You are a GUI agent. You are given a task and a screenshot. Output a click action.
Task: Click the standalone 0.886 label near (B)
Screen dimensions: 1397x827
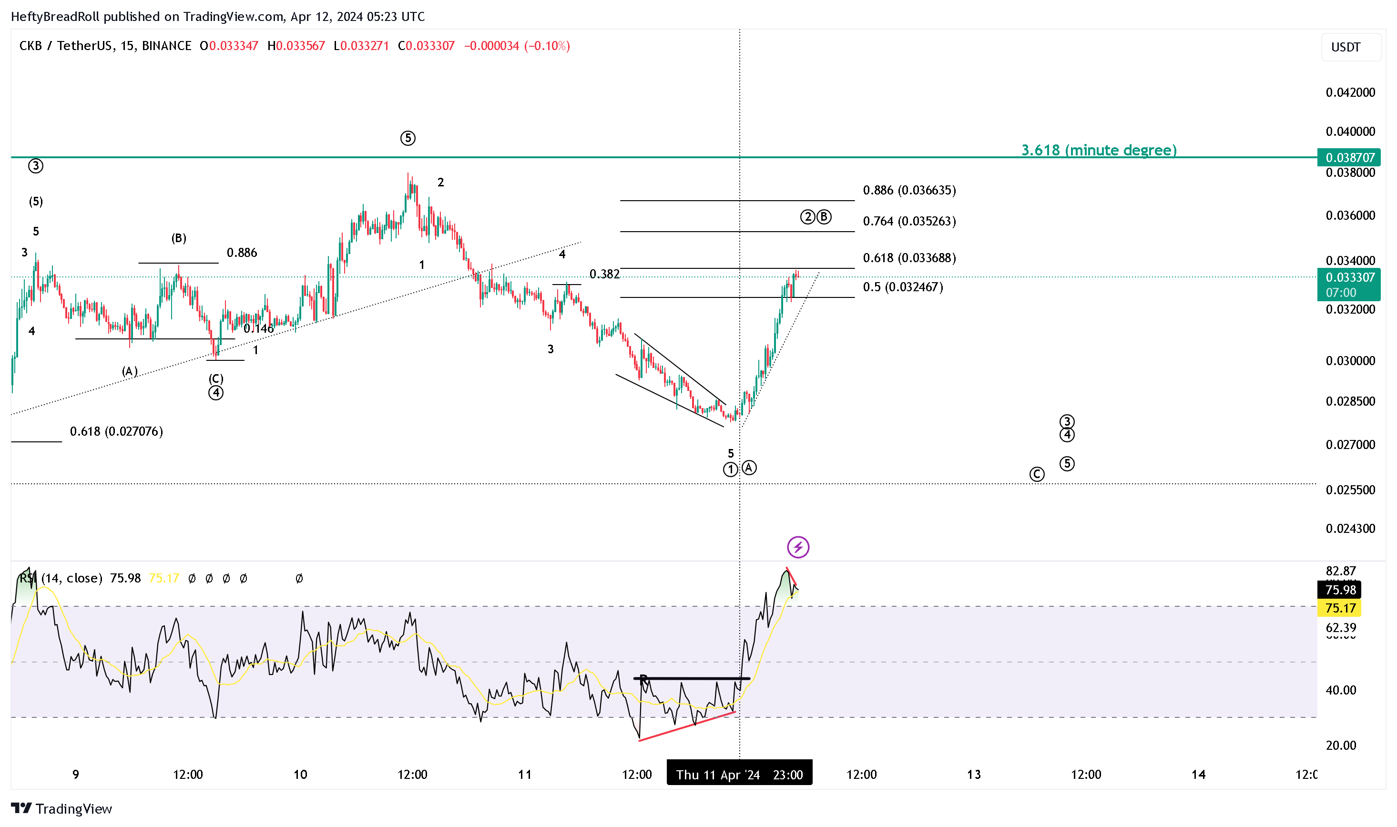[x=242, y=253]
